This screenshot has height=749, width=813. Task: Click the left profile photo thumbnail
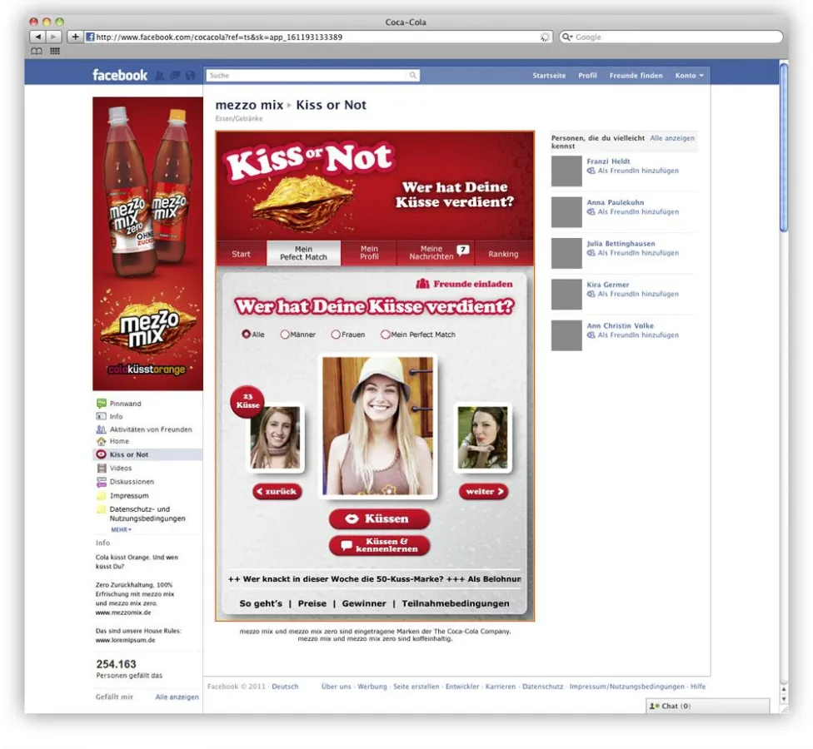(x=275, y=439)
